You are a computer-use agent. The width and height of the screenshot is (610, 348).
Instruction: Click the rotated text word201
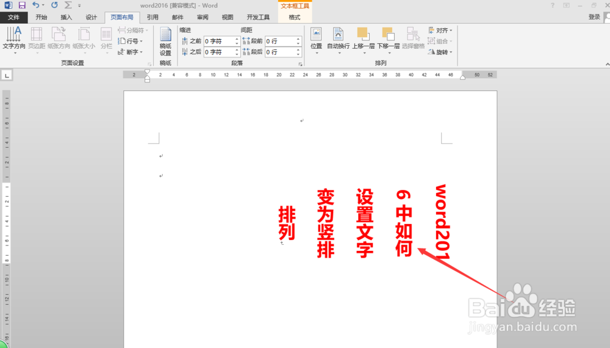[x=442, y=222]
